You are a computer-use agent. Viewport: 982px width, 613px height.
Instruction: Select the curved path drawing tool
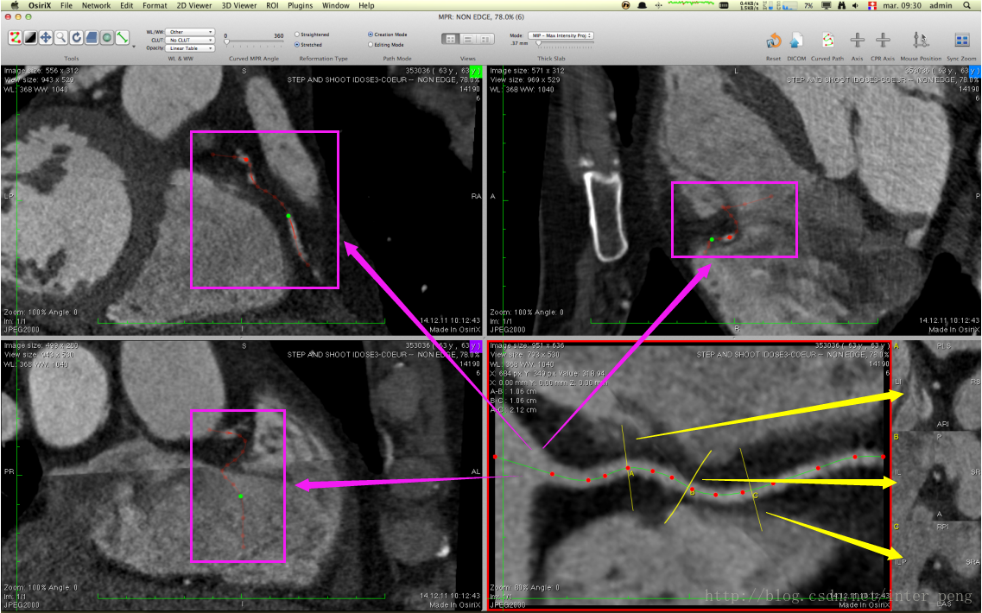pyautogui.click(x=15, y=38)
